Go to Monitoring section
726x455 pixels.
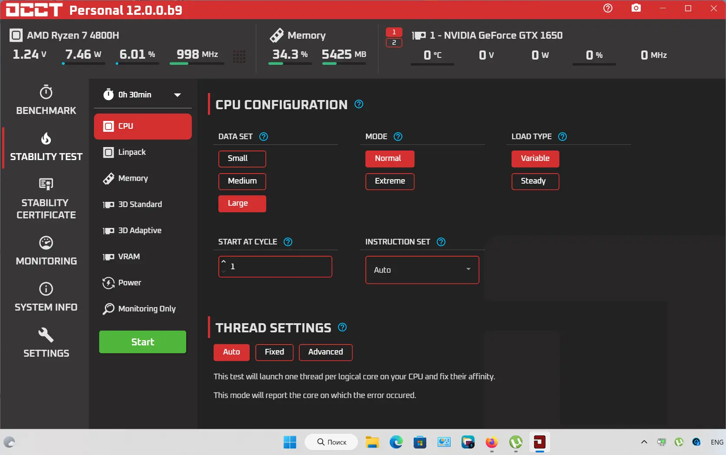(x=46, y=251)
